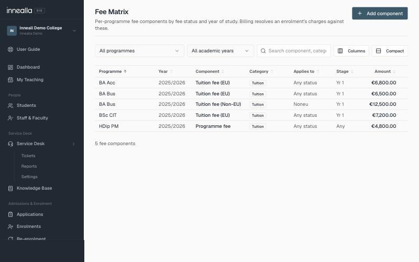Switch to Compact view

coord(390,51)
